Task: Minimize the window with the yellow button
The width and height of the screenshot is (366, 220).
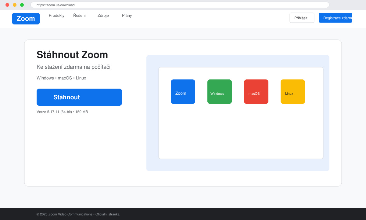Action: [15, 5]
